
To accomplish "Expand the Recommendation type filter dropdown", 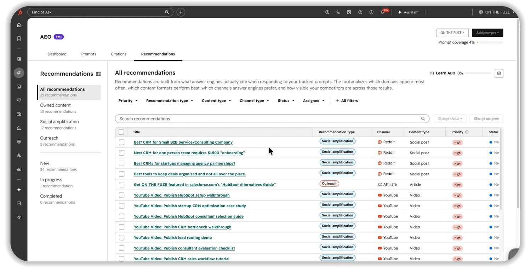I will (170, 101).
